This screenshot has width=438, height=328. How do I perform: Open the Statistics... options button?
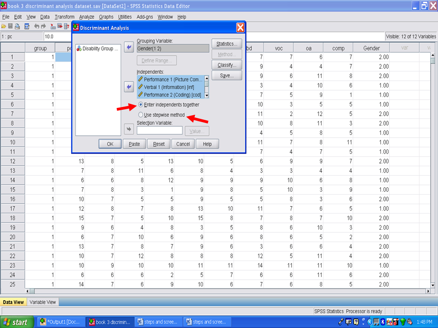226,44
